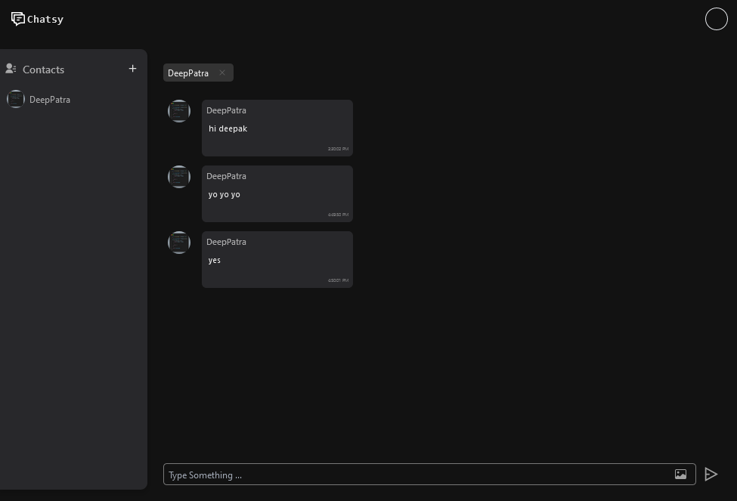Click the avatar beside the 'yes' message
The height and width of the screenshot is (501, 737).
click(179, 243)
